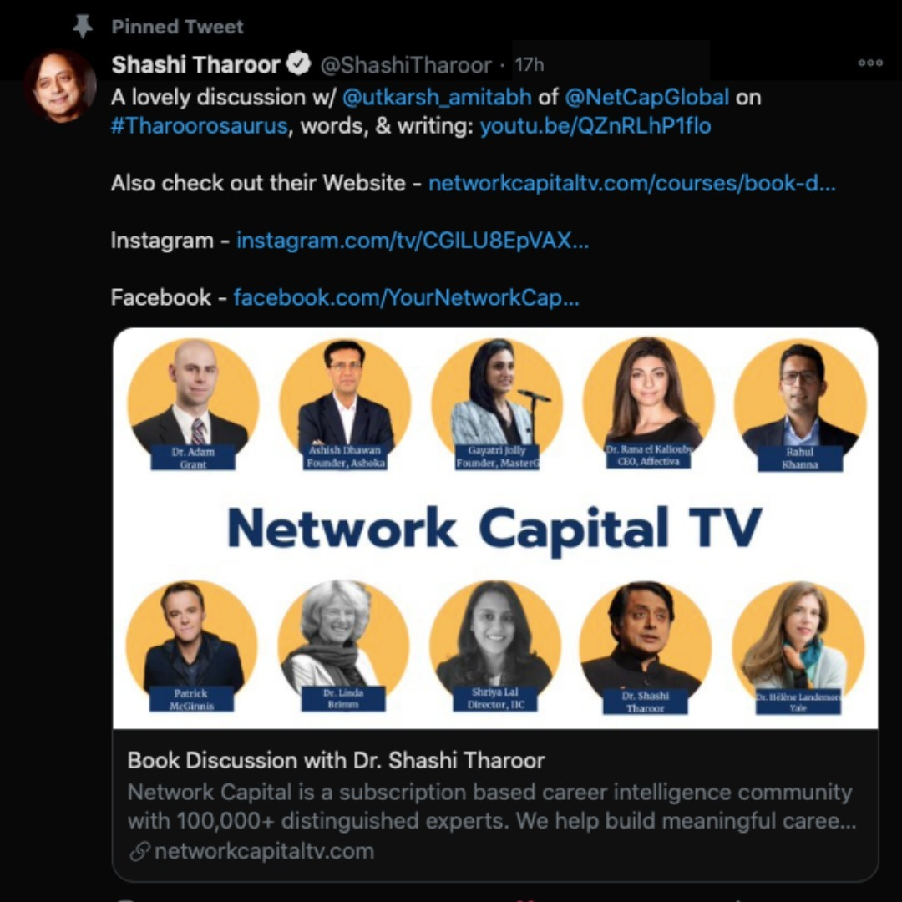The width and height of the screenshot is (902, 902).
Task: Click the Pinned Tweet label
Action: 177,27
